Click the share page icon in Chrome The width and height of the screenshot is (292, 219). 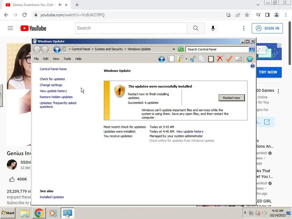(238, 15)
